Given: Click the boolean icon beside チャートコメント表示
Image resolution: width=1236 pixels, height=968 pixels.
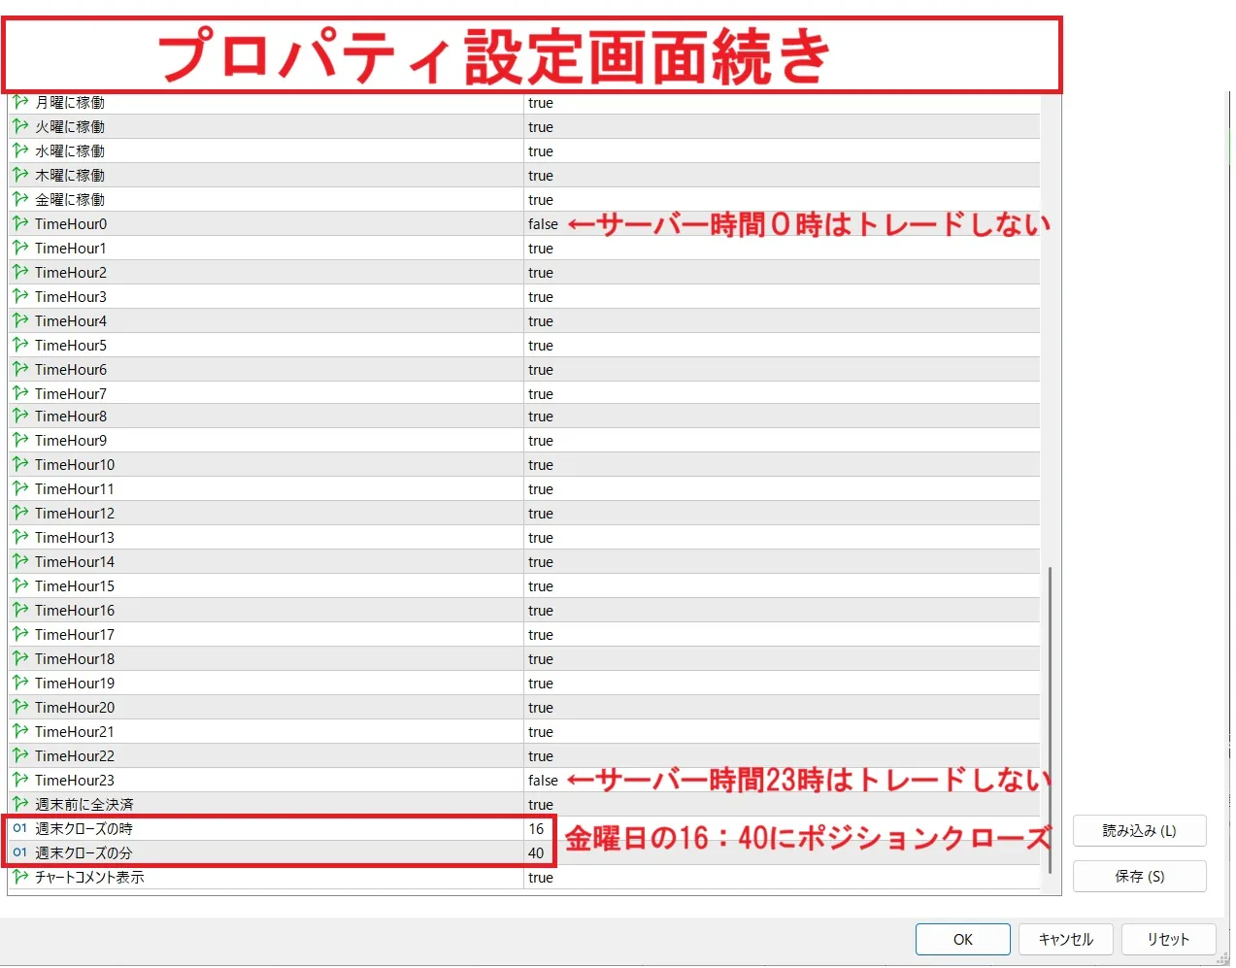Looking at the screenshot, I should pos(20,877).
